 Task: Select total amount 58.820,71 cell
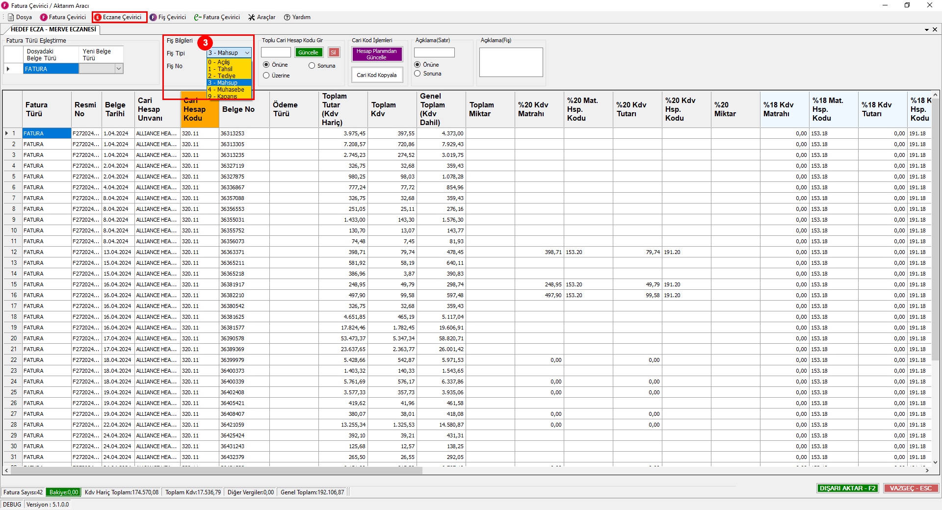(441, 338)
